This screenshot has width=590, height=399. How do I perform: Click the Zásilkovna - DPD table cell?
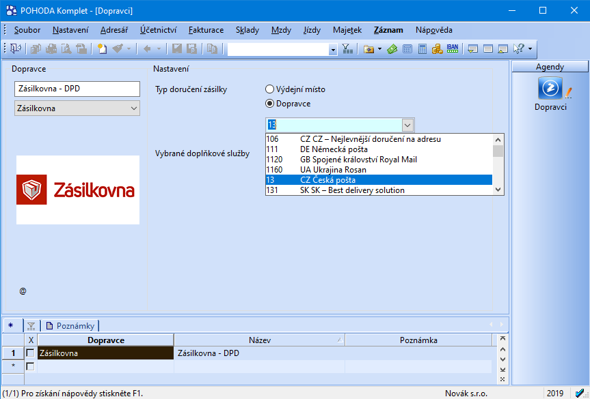259,353
